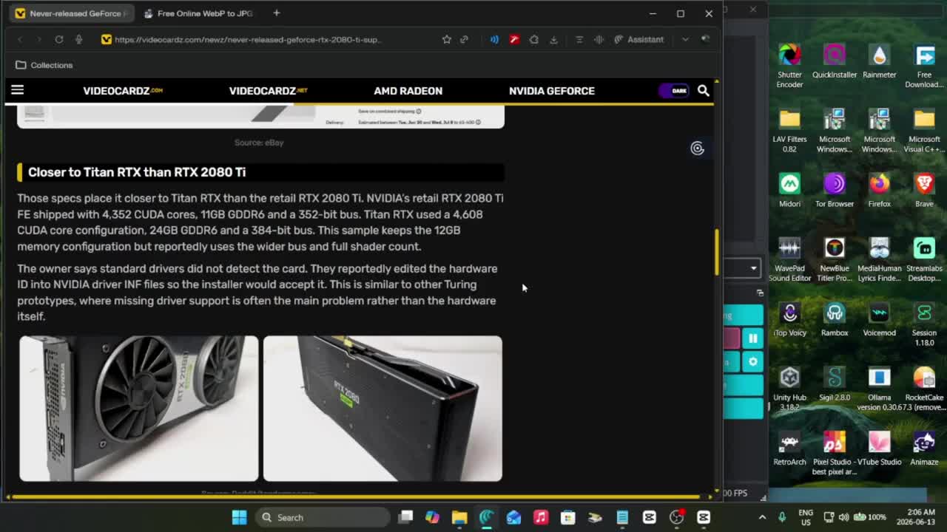Launch Firefox from desktop
Screen dimensions: 947x532
click(x=879, y=190)
